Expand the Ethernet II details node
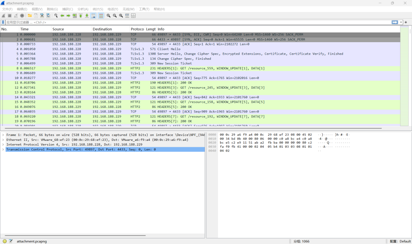 tap(3, 140)
